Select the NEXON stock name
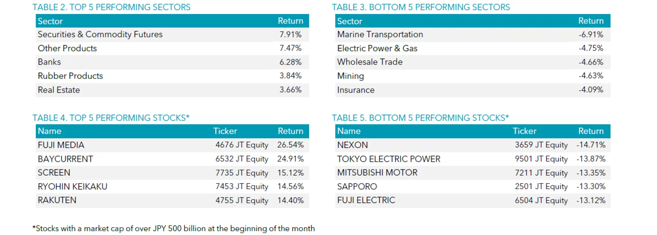This screenshot has width=657, height=235. 352,145
